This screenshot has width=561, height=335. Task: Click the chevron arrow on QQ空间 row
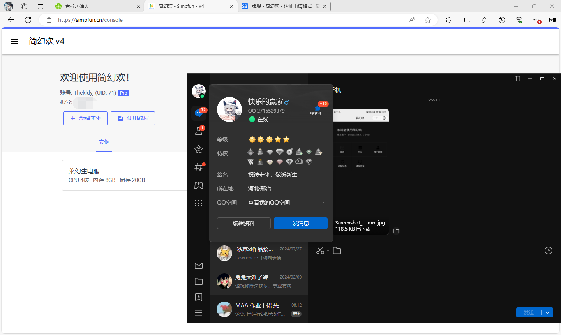(x=323, y=203)
